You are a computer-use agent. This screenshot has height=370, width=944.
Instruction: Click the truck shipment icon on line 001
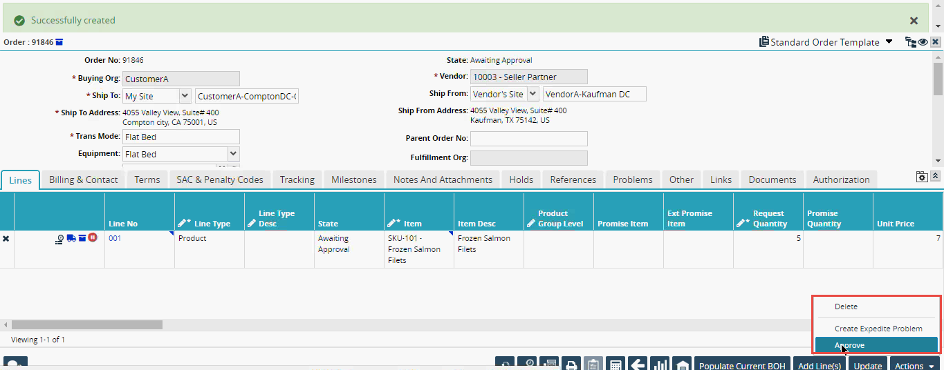pyautogui.click(x=71, y=238)
